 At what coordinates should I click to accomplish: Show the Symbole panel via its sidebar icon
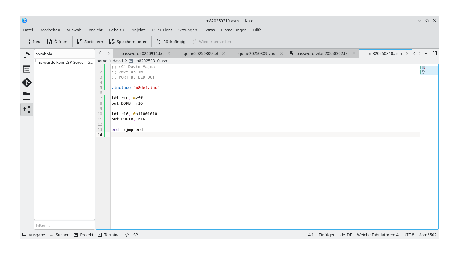[27, 69]
